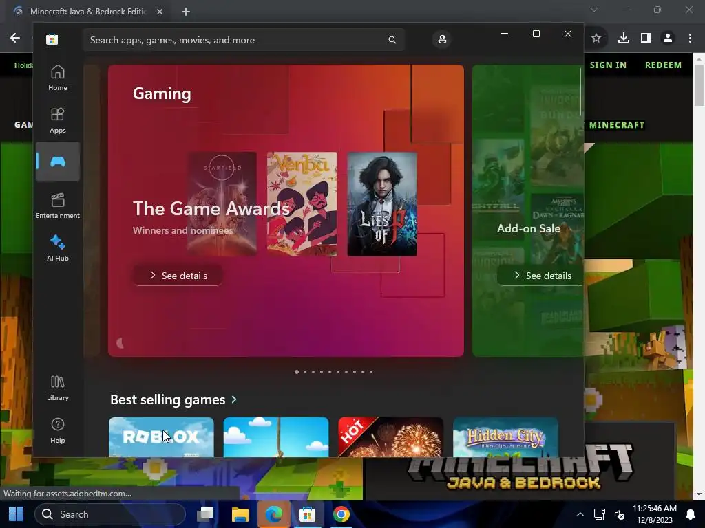The height and width of the screenshot is (528, 705).
Task: Close the Minecraft Chrome tab
Action: [160, 12]
